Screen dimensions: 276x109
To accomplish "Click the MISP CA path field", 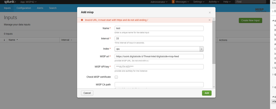I will [159, 85].
